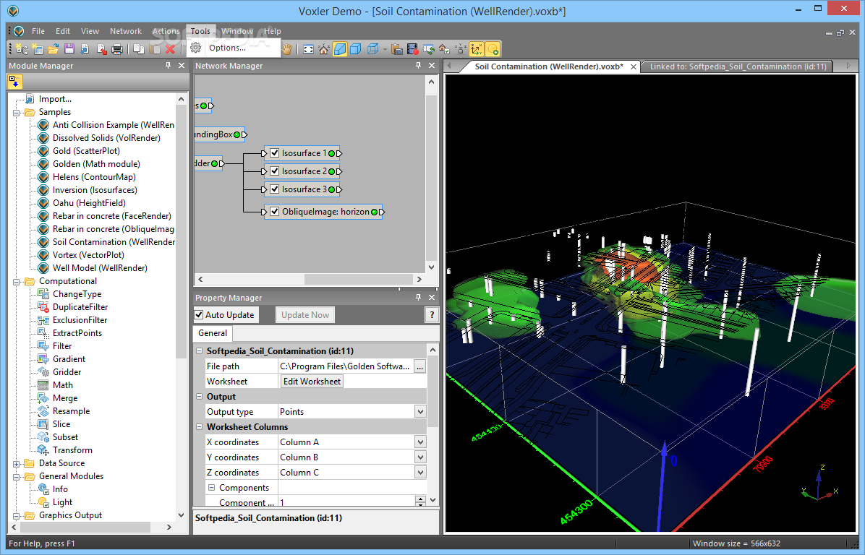This screenshot has height=555, width=865.
Task: Uncheck the Isosurface 2 module checkbox
Action: coord(274,171)
